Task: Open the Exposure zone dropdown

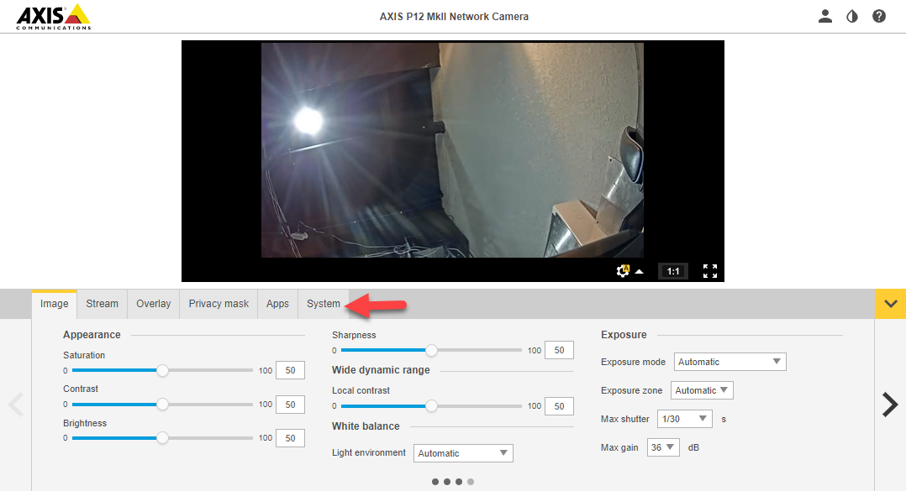Action: [x=702, y=390]
